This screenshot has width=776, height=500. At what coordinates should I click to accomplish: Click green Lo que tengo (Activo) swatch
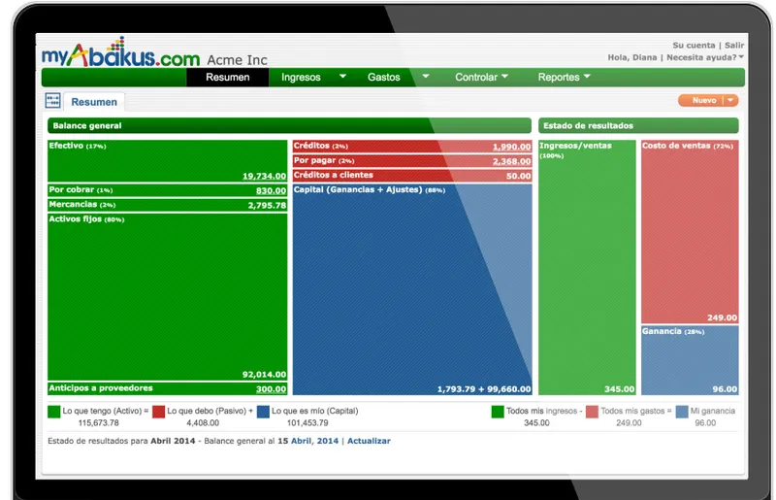point(54,412)
